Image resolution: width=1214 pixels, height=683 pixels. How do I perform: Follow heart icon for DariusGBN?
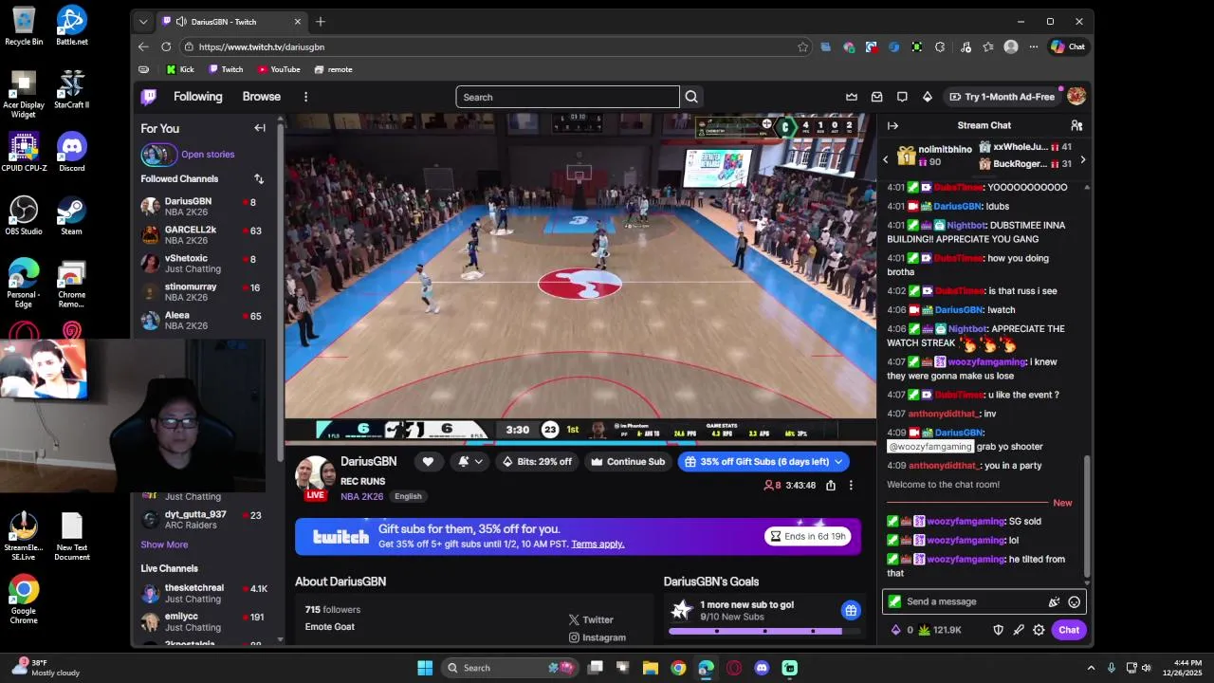pyautogui.click(x=428, y=462)
